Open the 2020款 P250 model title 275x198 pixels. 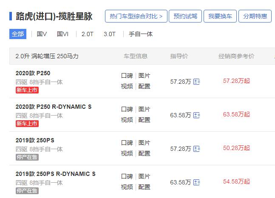(33, 73)
